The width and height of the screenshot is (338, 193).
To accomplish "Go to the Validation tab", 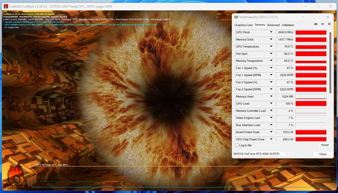I will coord(288,25).
